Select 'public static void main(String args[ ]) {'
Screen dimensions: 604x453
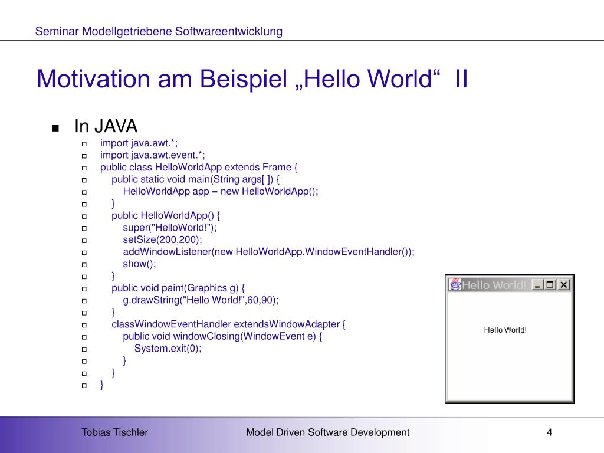(196, 179)
